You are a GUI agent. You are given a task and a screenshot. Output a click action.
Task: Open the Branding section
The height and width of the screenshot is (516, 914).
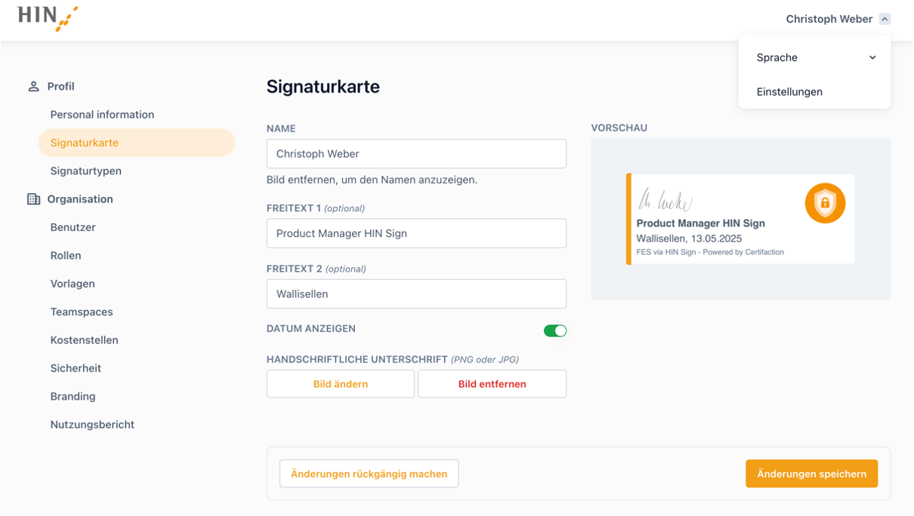coord(73,396)
